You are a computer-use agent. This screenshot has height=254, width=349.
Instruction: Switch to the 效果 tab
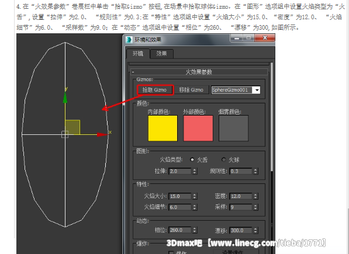pos(161,54)
